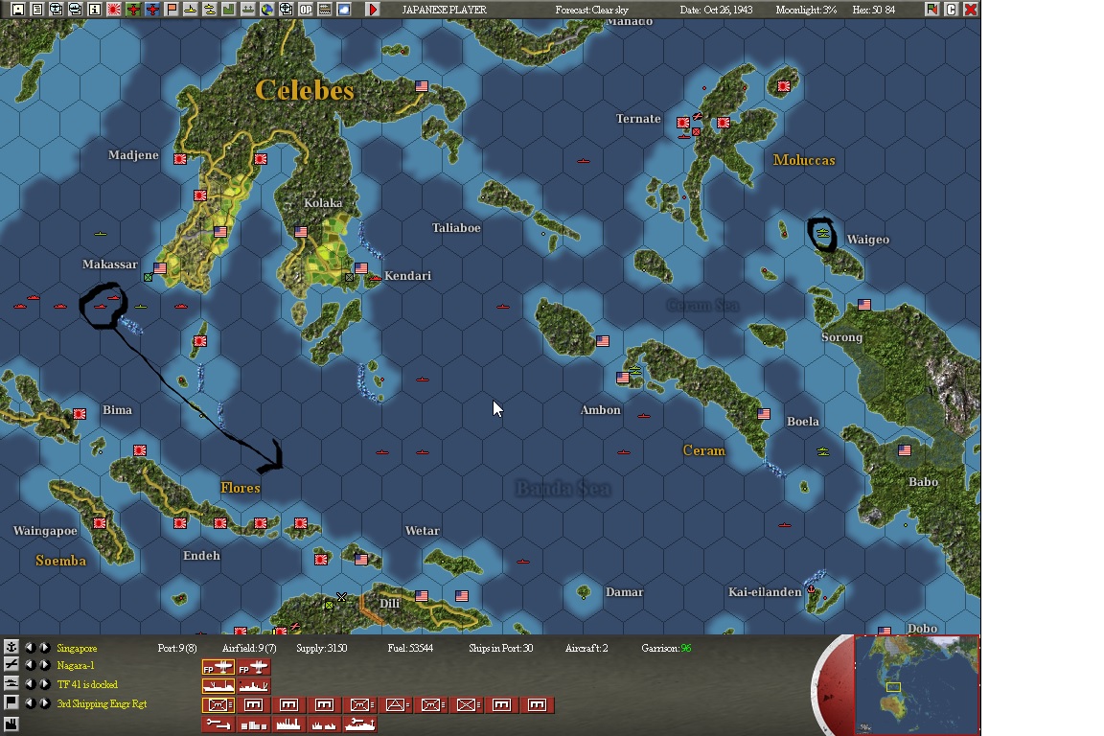Click the factory icon at bottom left
The image size is (1104, 736).
point(11,724)
